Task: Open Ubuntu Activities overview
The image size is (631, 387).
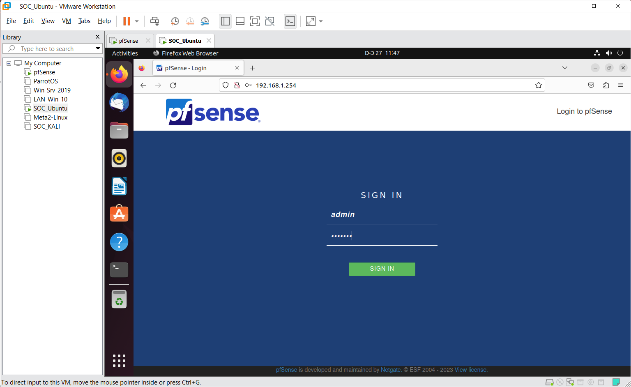Action: [x=125, y=53]
